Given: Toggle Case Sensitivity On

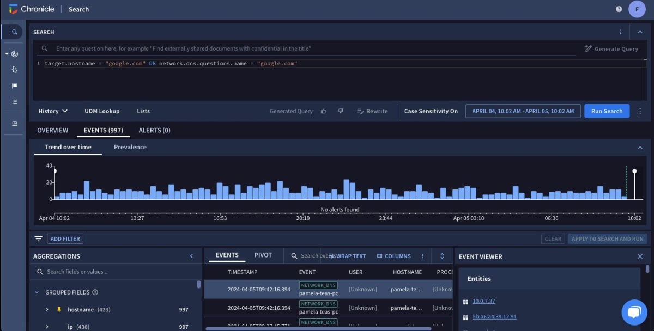Looking at the screenshot, I should click(431, 111).
